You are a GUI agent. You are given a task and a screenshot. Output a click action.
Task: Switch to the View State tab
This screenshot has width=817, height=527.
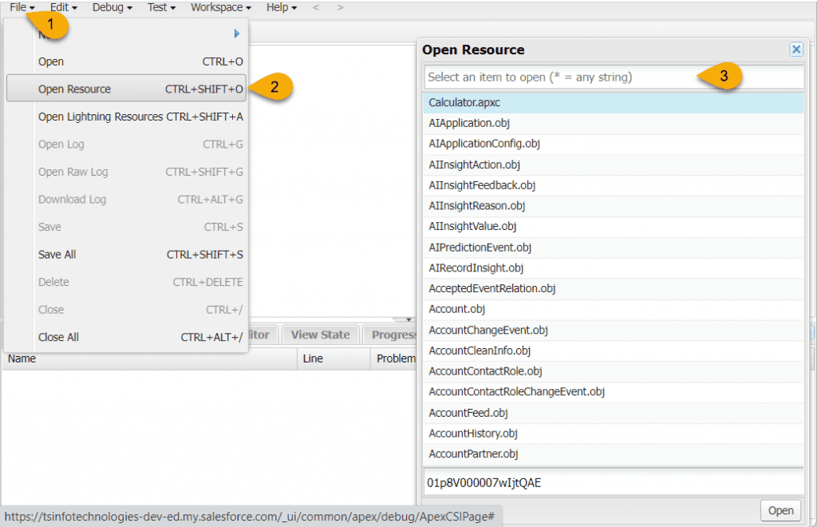(x=320, y=335)
